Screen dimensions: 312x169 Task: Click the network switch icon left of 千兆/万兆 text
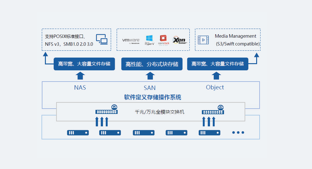click(106, 110)
